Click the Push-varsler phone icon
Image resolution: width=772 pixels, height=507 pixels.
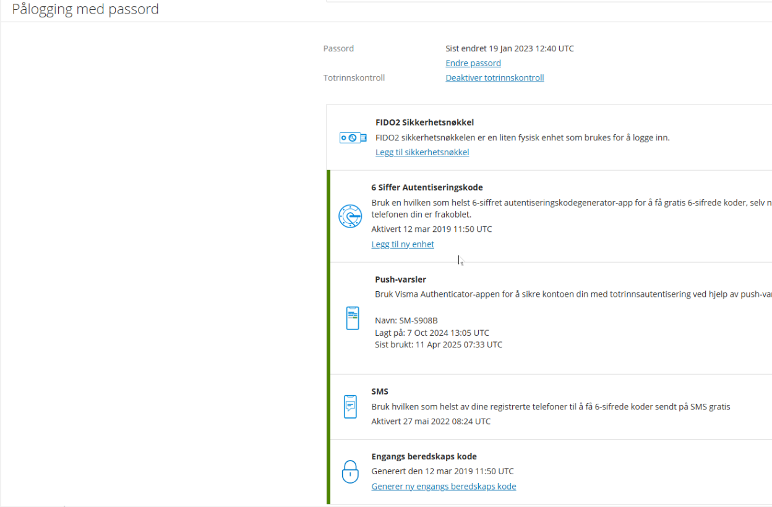coord(352,318)
